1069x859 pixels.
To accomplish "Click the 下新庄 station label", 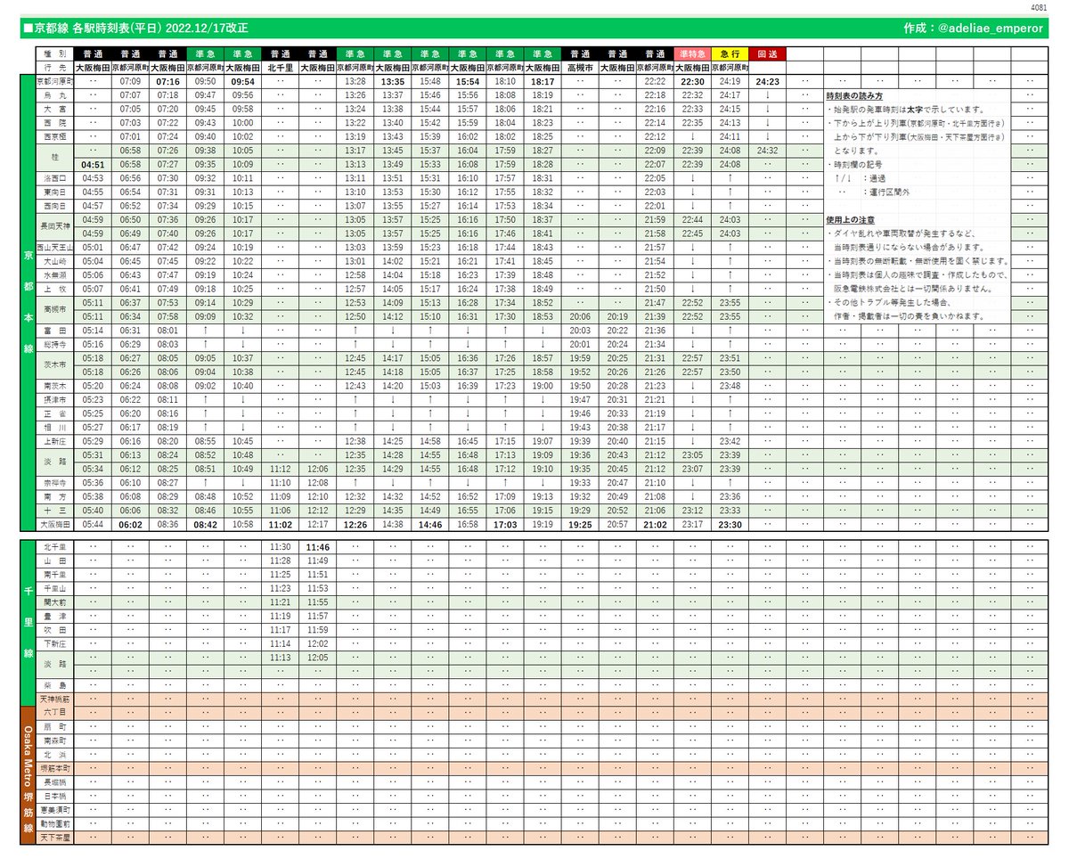I will pyautogui.click(x=55, y=643).
